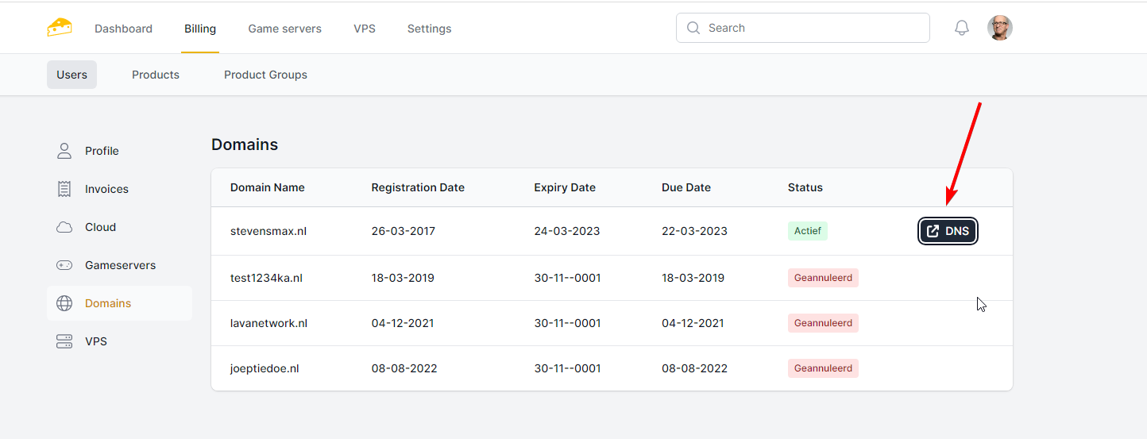Open the Products sub-tab
The width and height of the screenshot is (1147, 439).
[x=156, y=75]
